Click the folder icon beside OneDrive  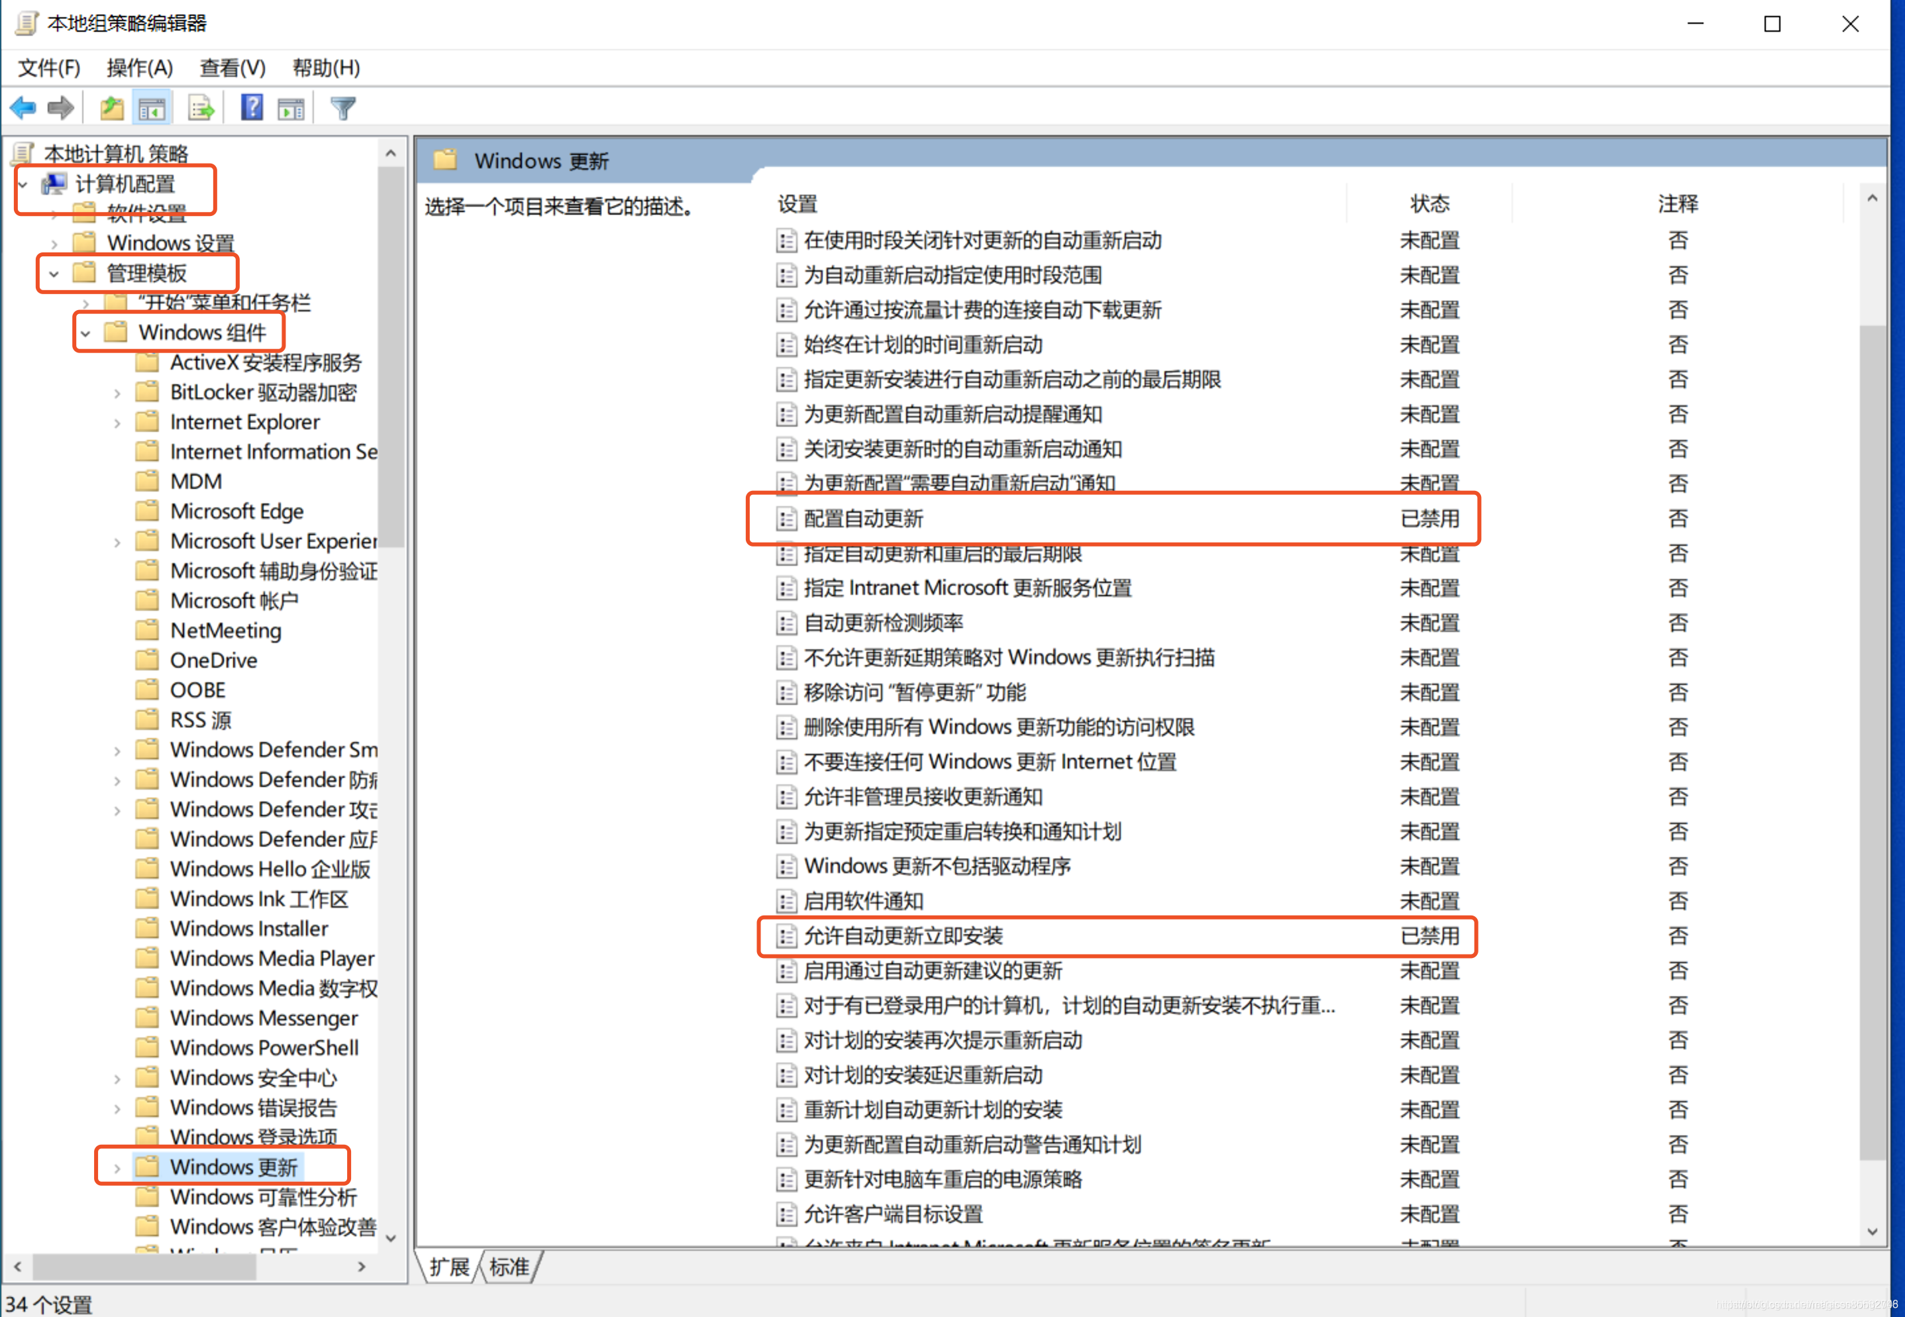click(148, 660)
